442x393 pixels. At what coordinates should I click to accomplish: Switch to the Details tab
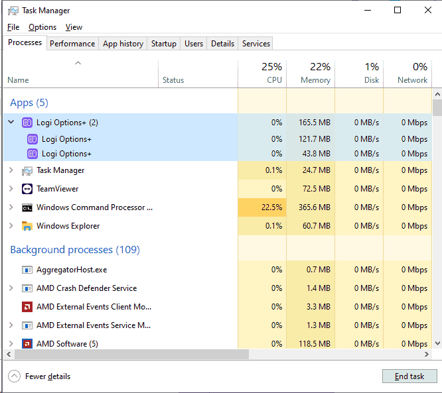tap(222, 44)
